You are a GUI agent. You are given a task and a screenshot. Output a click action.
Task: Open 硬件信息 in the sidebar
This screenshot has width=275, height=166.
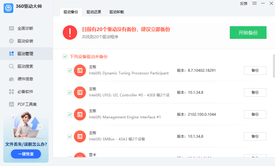(x=25, y=79)
